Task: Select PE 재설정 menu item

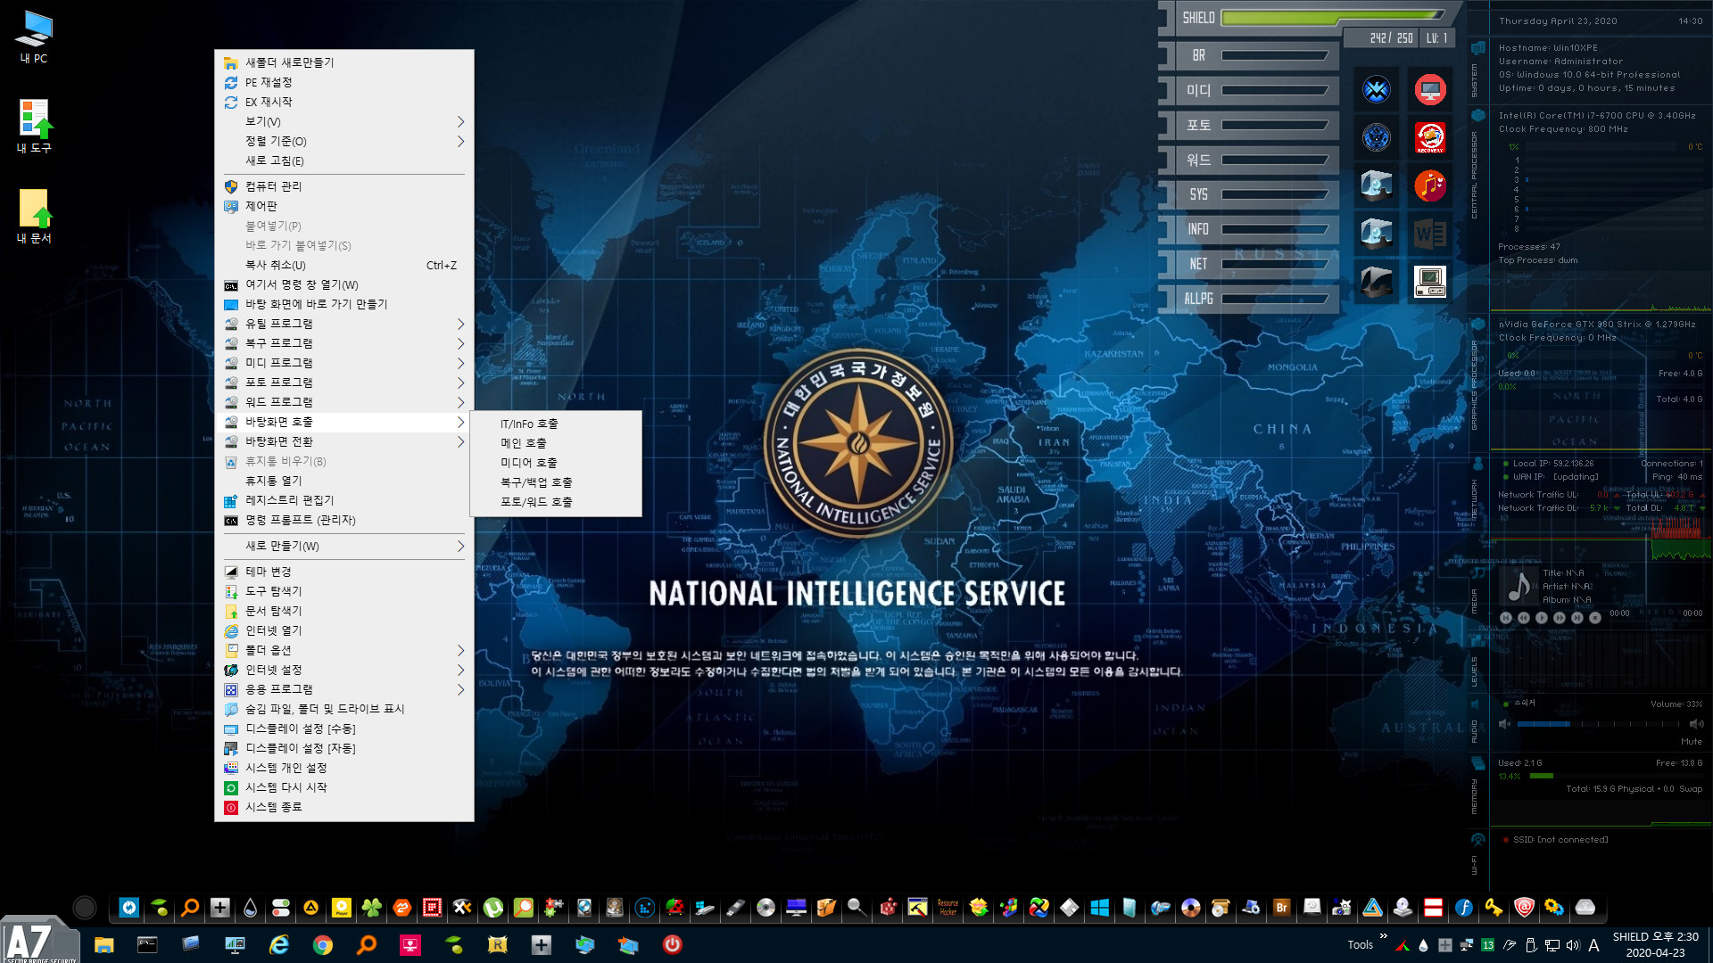Action: coord(344,82)
